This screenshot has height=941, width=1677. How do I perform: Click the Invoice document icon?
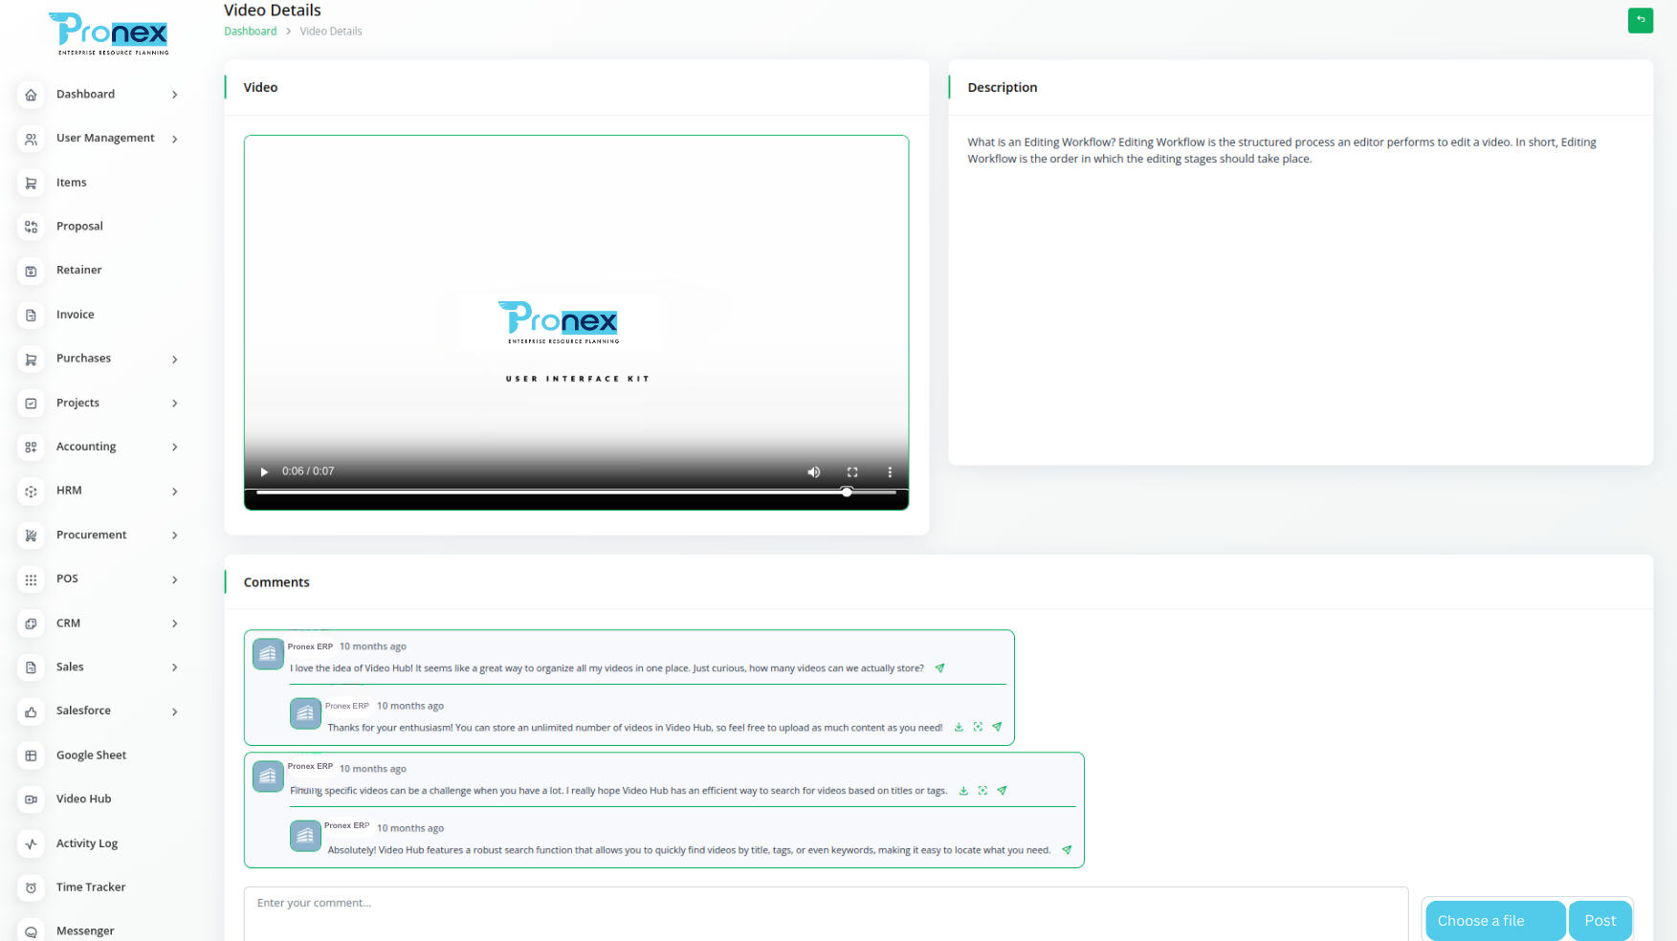coord(32,315)
